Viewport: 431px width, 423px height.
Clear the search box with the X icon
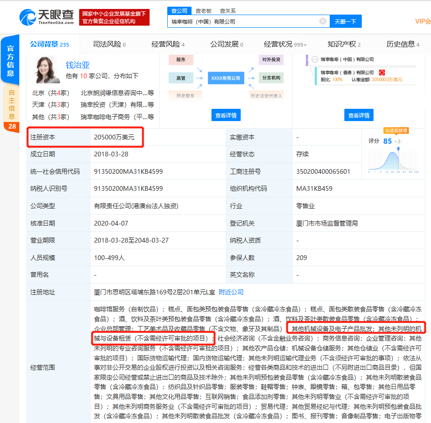coord(323,21)
